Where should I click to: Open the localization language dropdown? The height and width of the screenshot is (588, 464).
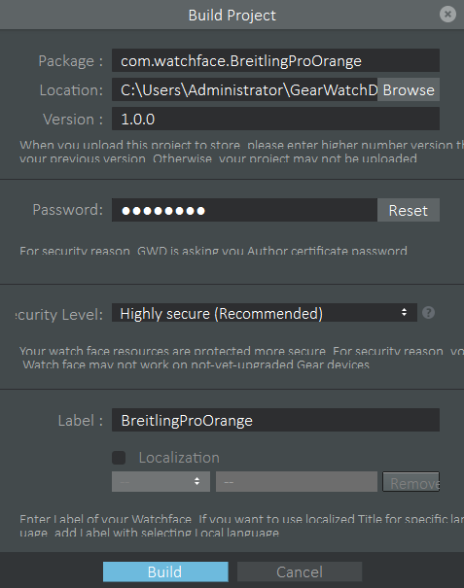coord(161,481)
